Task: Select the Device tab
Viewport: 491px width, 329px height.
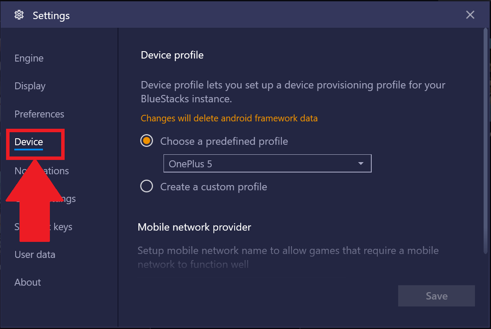Action: 29,142
